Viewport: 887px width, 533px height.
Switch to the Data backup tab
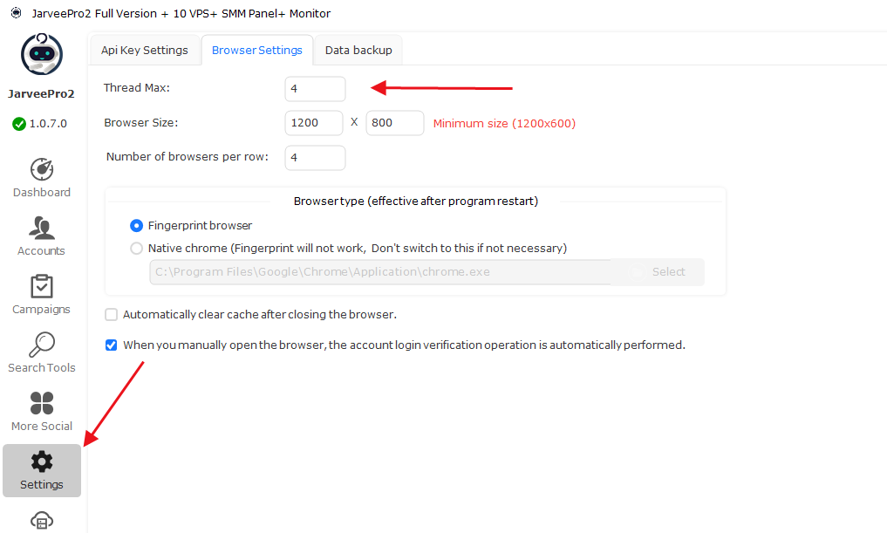coord(358,51)
